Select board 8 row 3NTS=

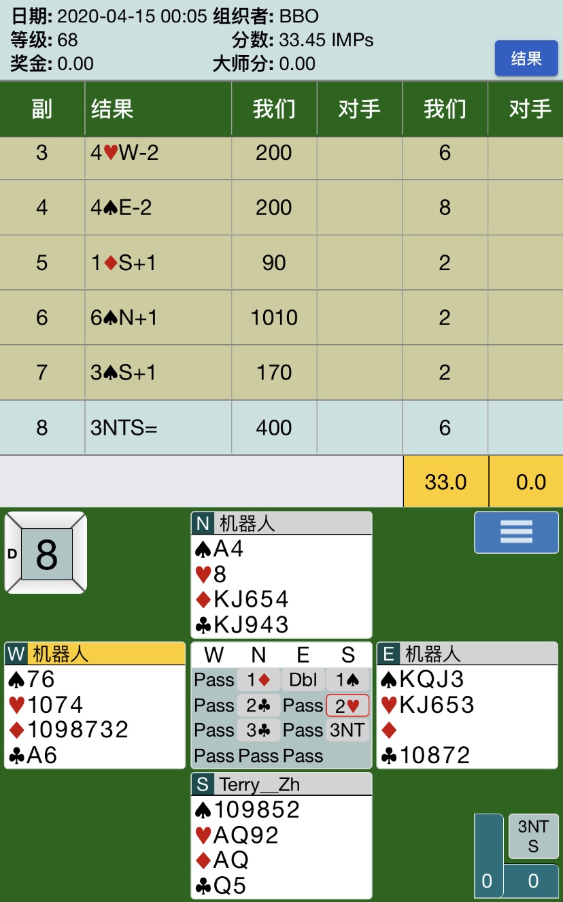[x=281, y=427]
